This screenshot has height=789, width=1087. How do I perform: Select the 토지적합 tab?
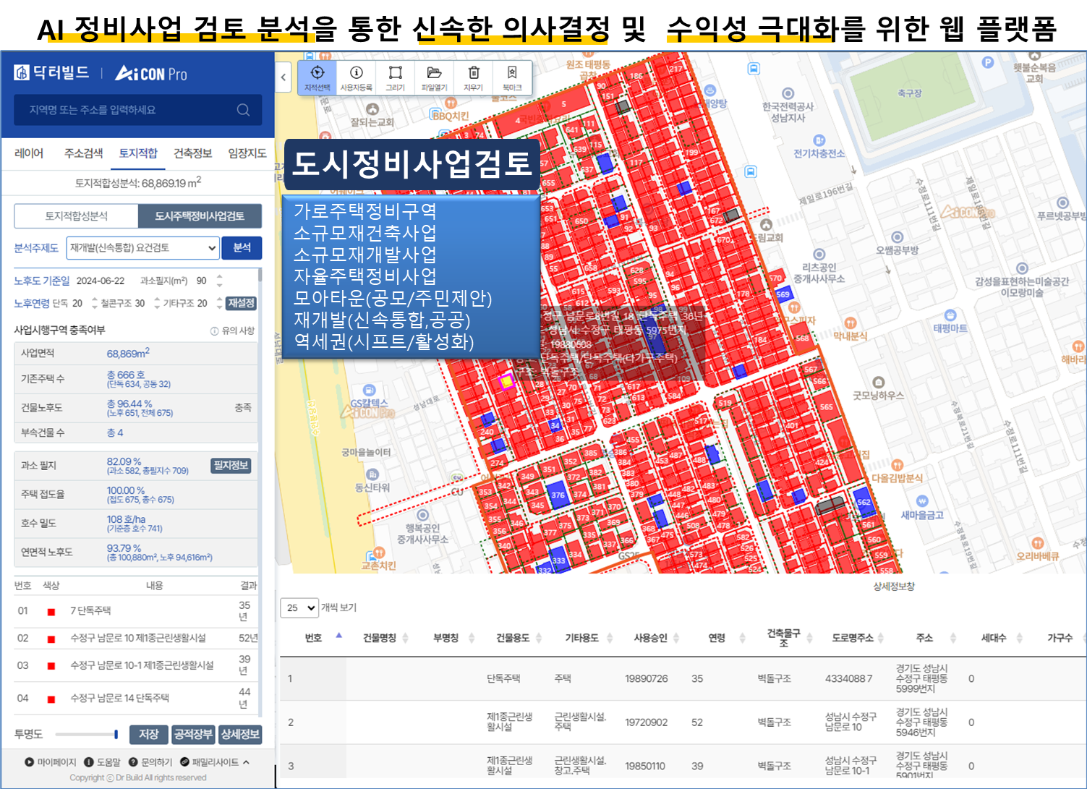pos(138,153)
